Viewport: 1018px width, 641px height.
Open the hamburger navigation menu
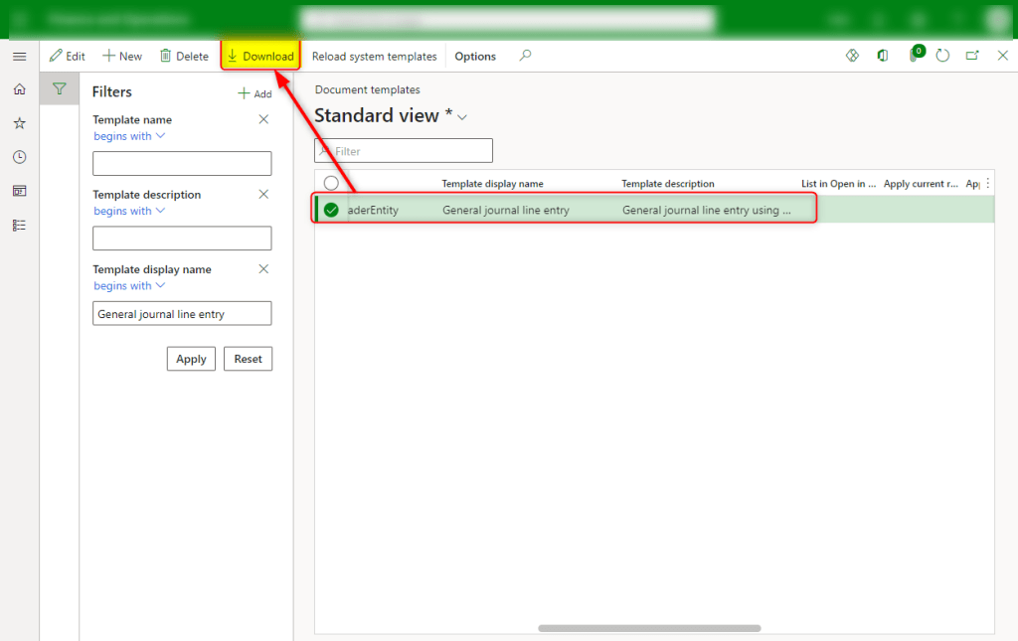19,57
